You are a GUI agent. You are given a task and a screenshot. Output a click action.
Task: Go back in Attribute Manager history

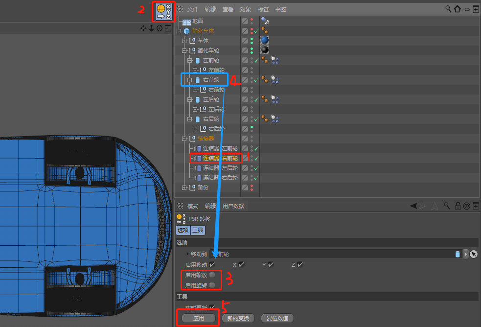(x=413, y=206)
